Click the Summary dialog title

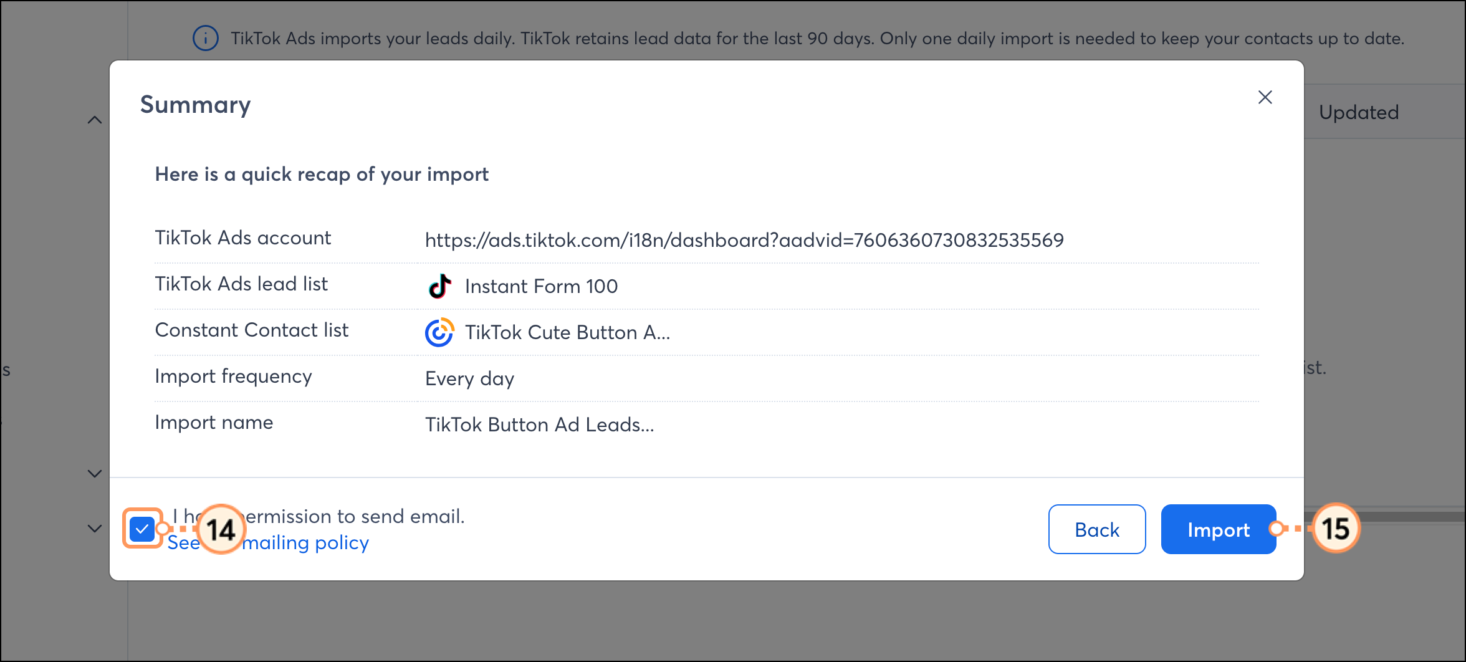(x=196, y=105)
